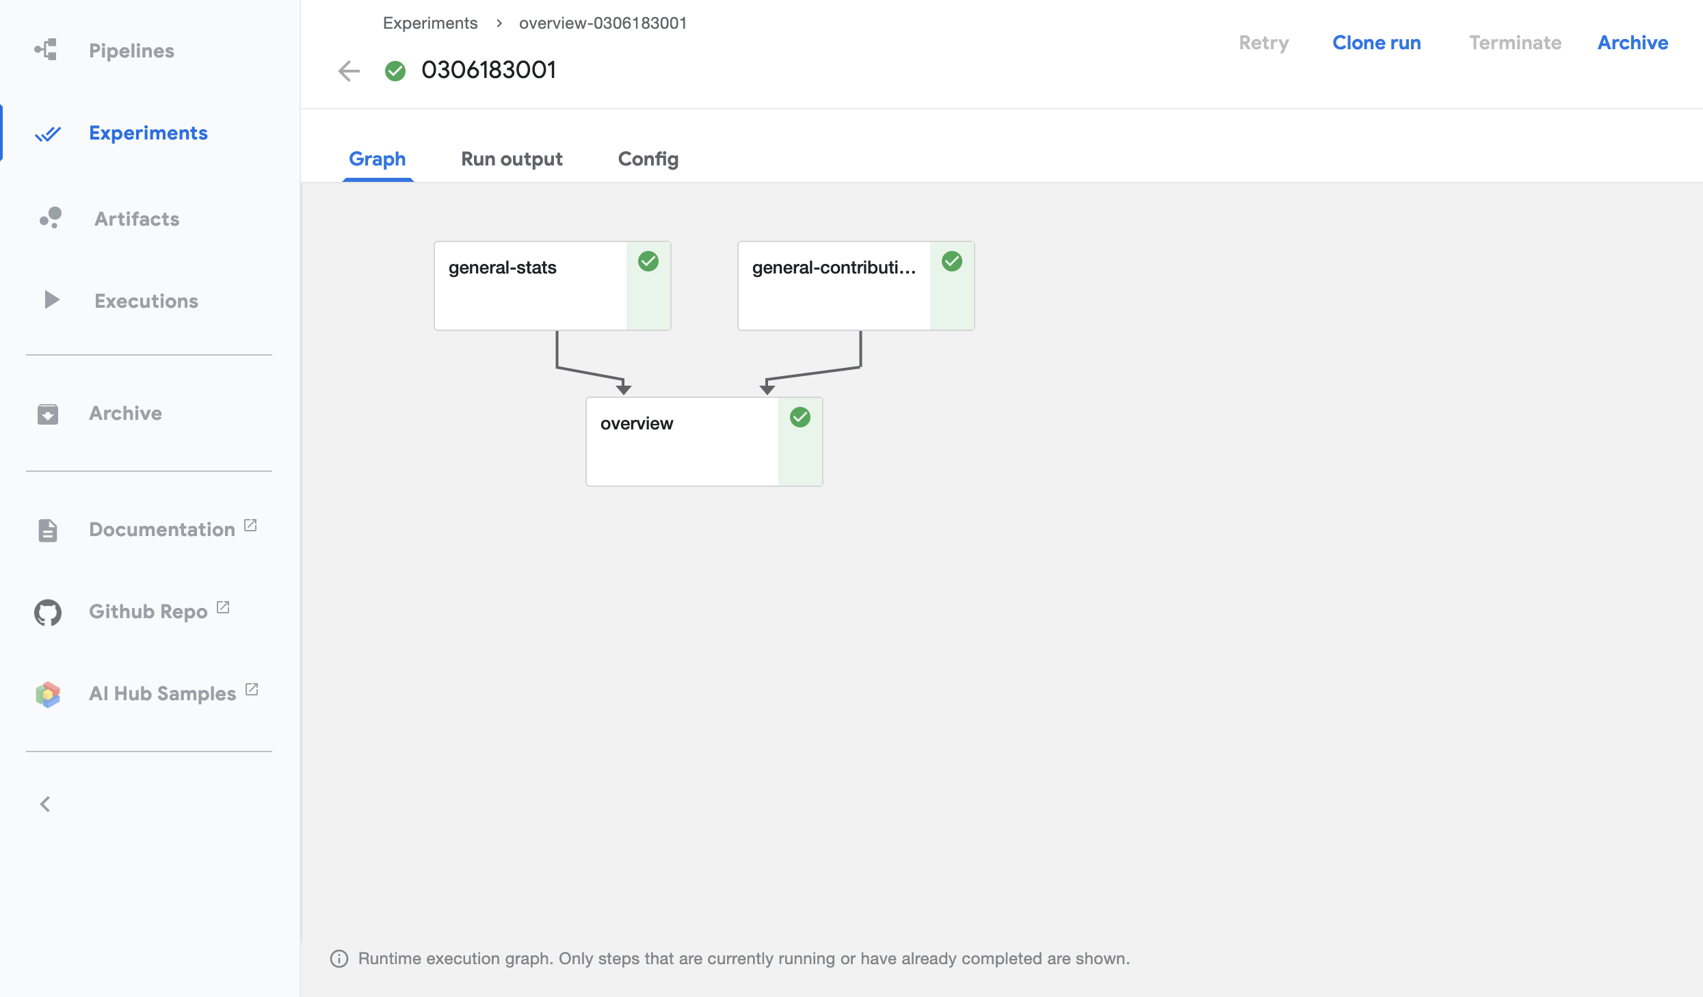The height and width of the screenshot is (997, 1703).
Task: Click the AI Hub Samples sidebar icon
Action: click(47, 693)
